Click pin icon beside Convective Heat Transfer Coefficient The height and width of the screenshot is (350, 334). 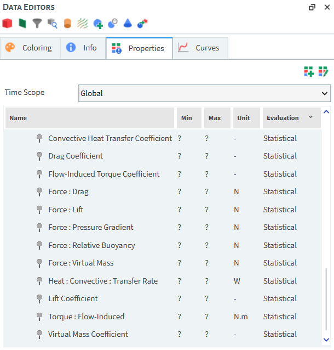[39, 139]
